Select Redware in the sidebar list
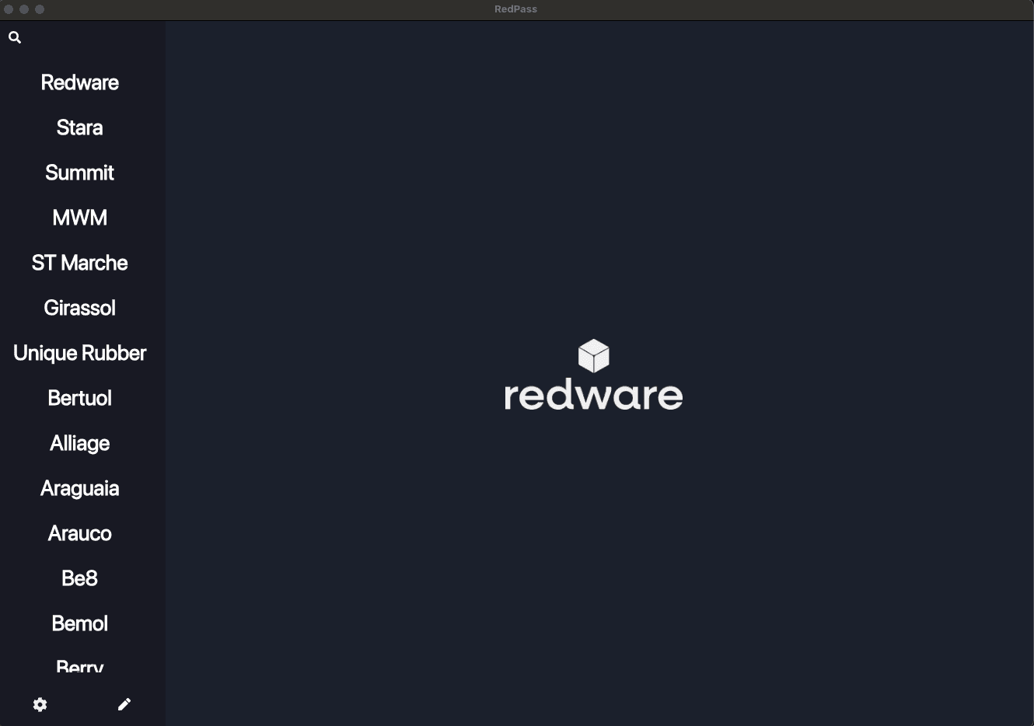The image size is (1034, 726). tap(80, 82)
